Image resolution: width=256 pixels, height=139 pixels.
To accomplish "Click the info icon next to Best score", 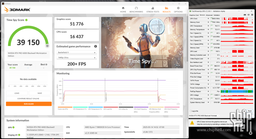I will 46,65.
